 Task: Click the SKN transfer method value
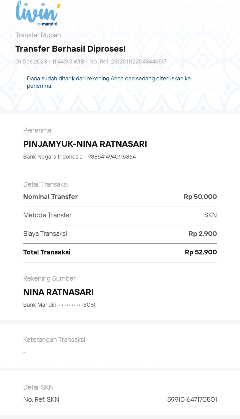tap(210, 215)
